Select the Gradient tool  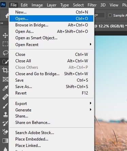(5, 141)
